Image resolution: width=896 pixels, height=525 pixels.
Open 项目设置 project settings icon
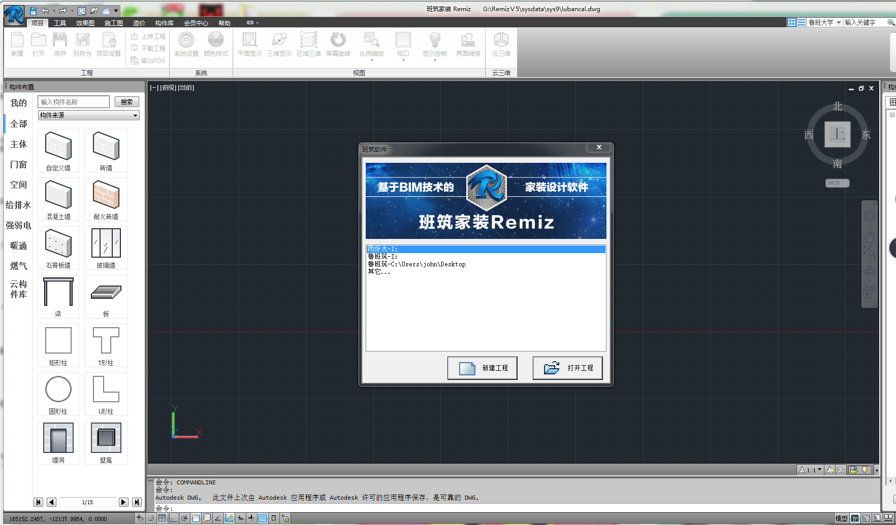click(109, 44)
